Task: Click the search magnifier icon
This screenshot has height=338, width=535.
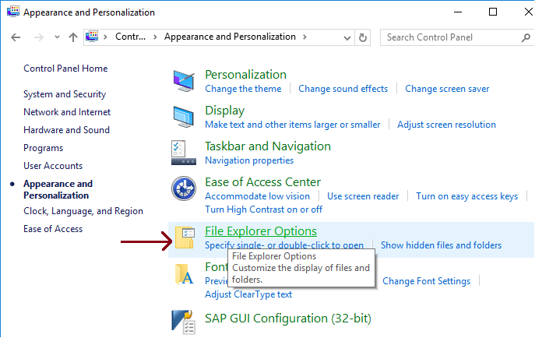Action: click(x=526, y=37)
